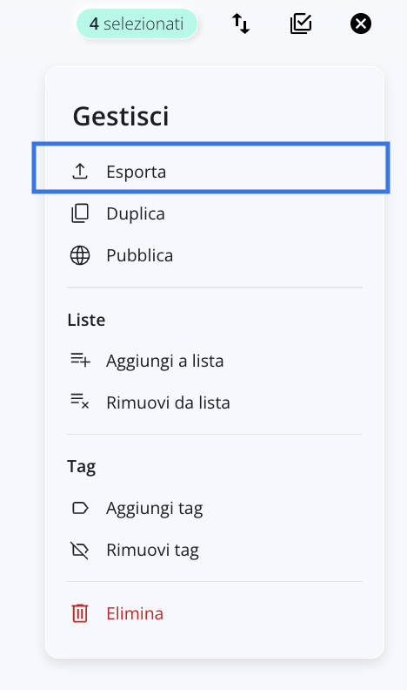Click the red trash icon
Viewport: 407px width, 690px height.
(x=80, y=613)
